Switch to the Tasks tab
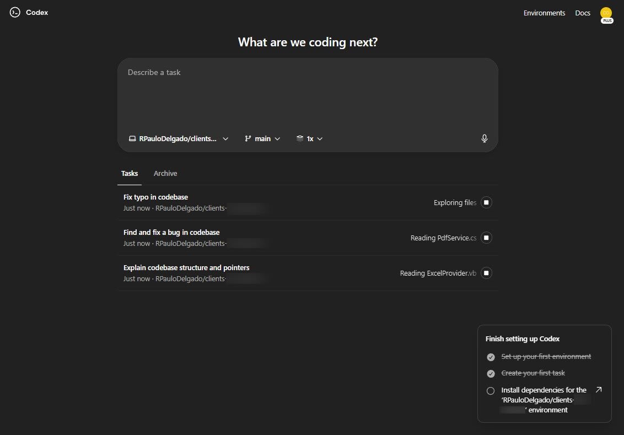The height and width of the screenshot is (435, 624). click(130, 174)
